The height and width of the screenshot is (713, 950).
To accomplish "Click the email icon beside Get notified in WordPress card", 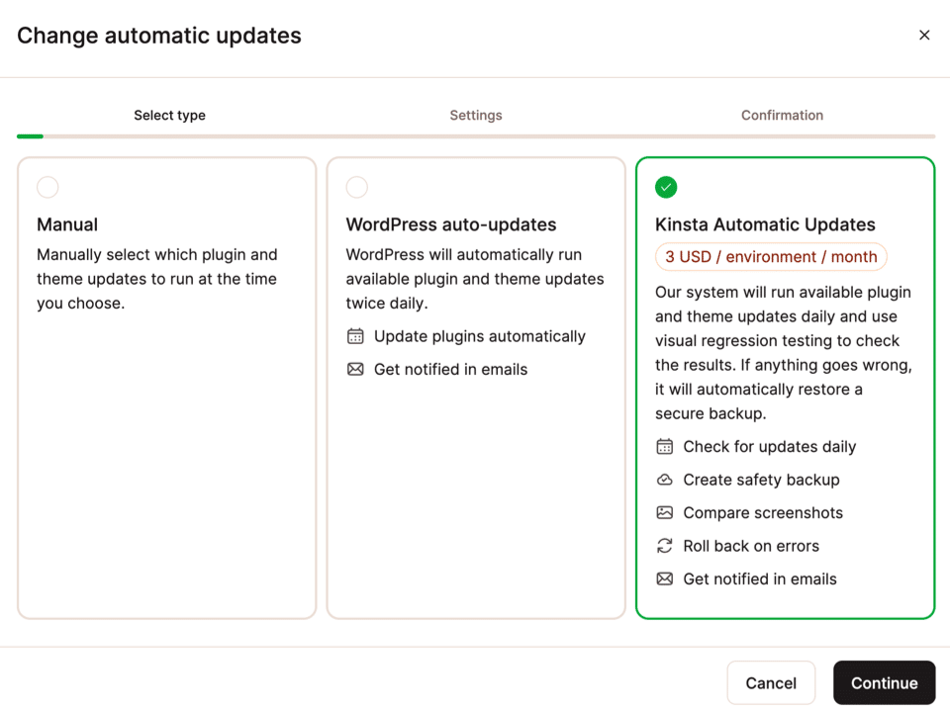I will click(x=355, y=370).
